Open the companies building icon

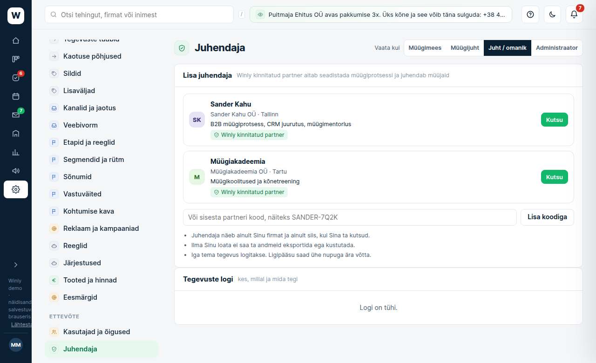[16, 134]
